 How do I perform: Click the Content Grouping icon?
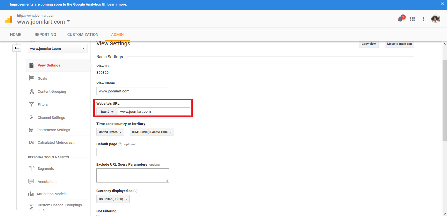(x=32, y=91)
